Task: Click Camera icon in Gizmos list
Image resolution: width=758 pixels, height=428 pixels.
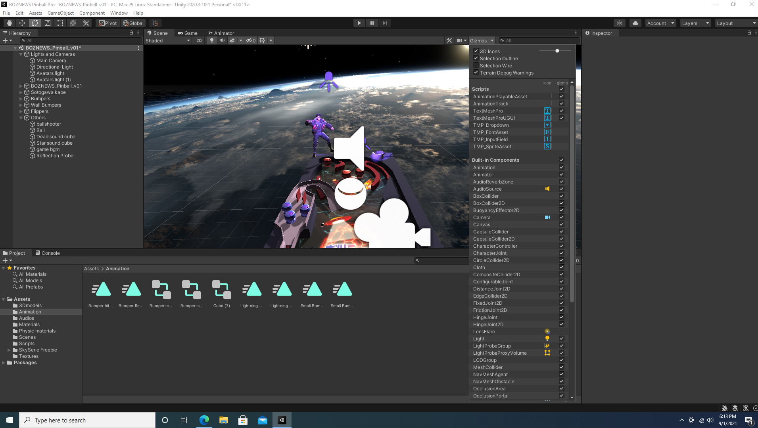Action: (x=547, y=218)
